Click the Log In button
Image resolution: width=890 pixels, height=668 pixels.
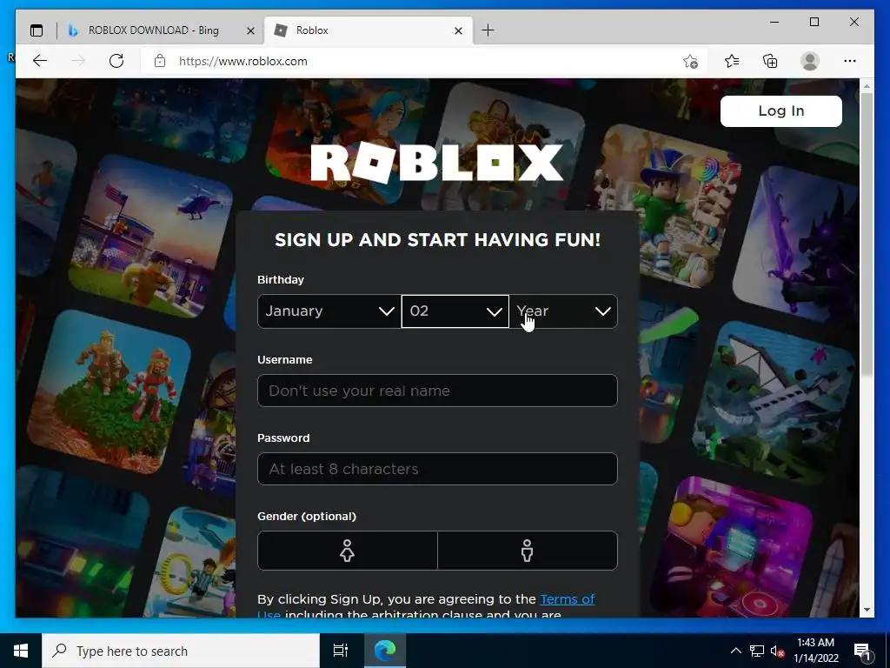click(781, 110)
